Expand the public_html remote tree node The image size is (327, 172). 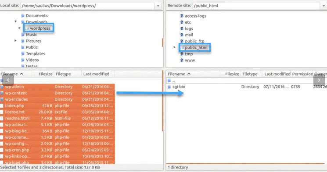pyautogui.click(x=175, y=47)
